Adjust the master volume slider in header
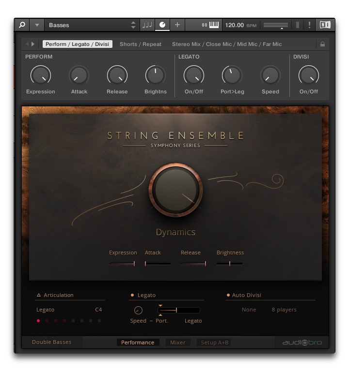 click(x=276, y=25)
